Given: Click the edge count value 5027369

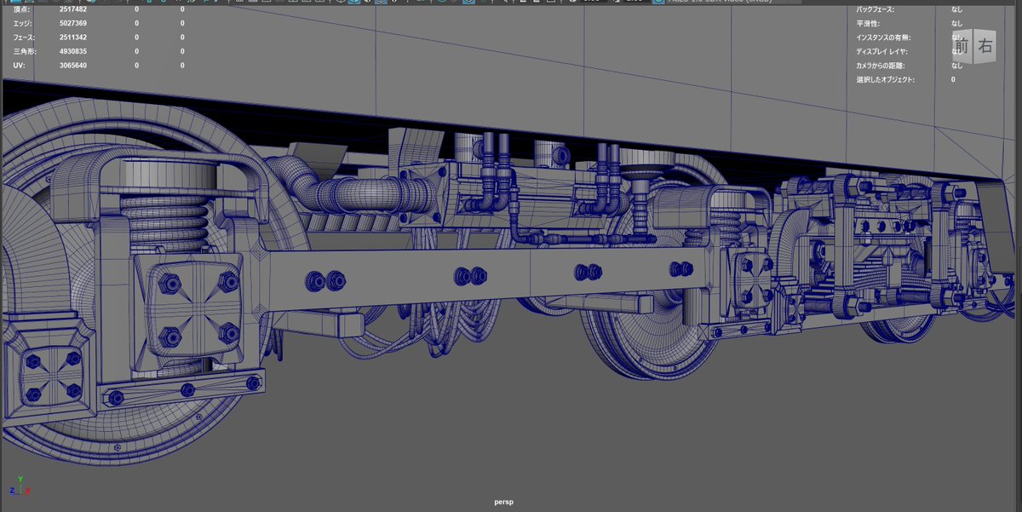Looking at the screenshot, I should pyautogui.click(x=73, y=24).
